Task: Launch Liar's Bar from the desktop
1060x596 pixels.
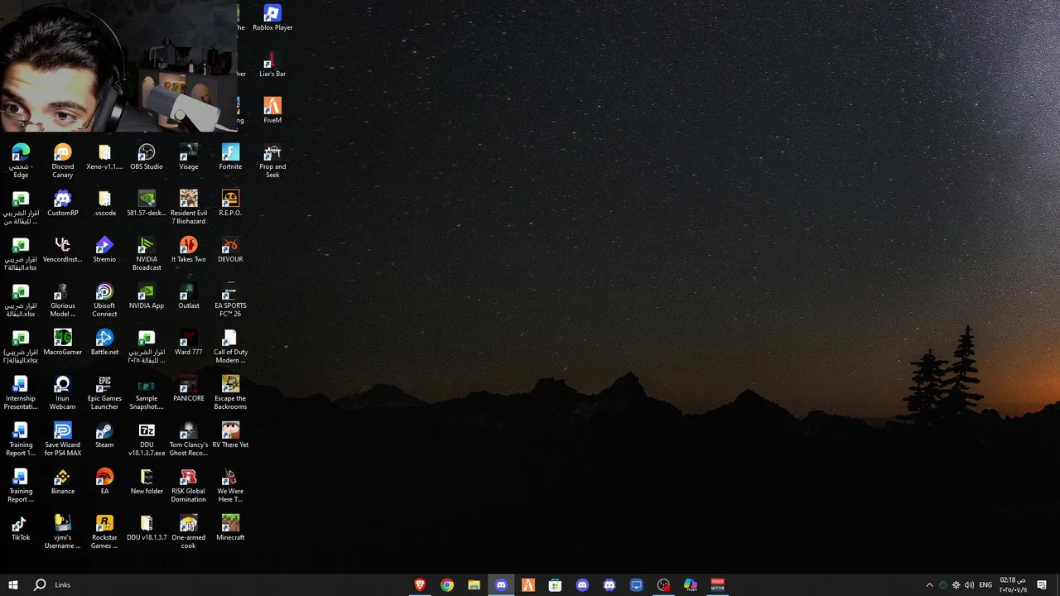Action: click(x=272, y=65)
